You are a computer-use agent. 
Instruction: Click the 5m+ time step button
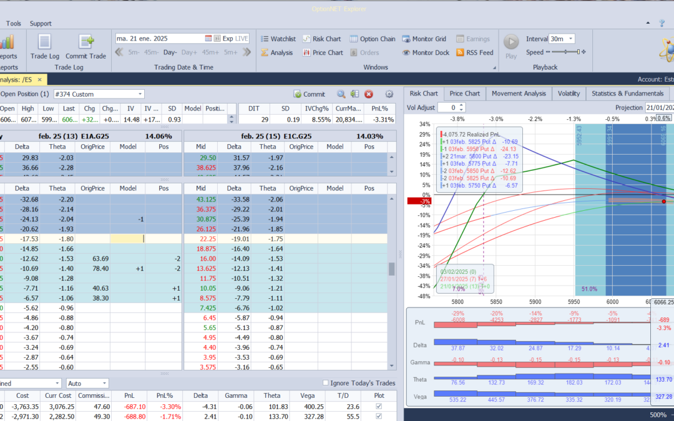point(230,52)
